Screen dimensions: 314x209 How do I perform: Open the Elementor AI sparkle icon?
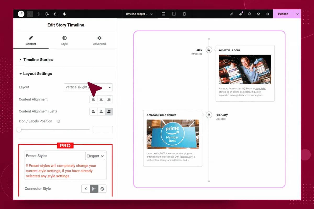coord(38,14)
